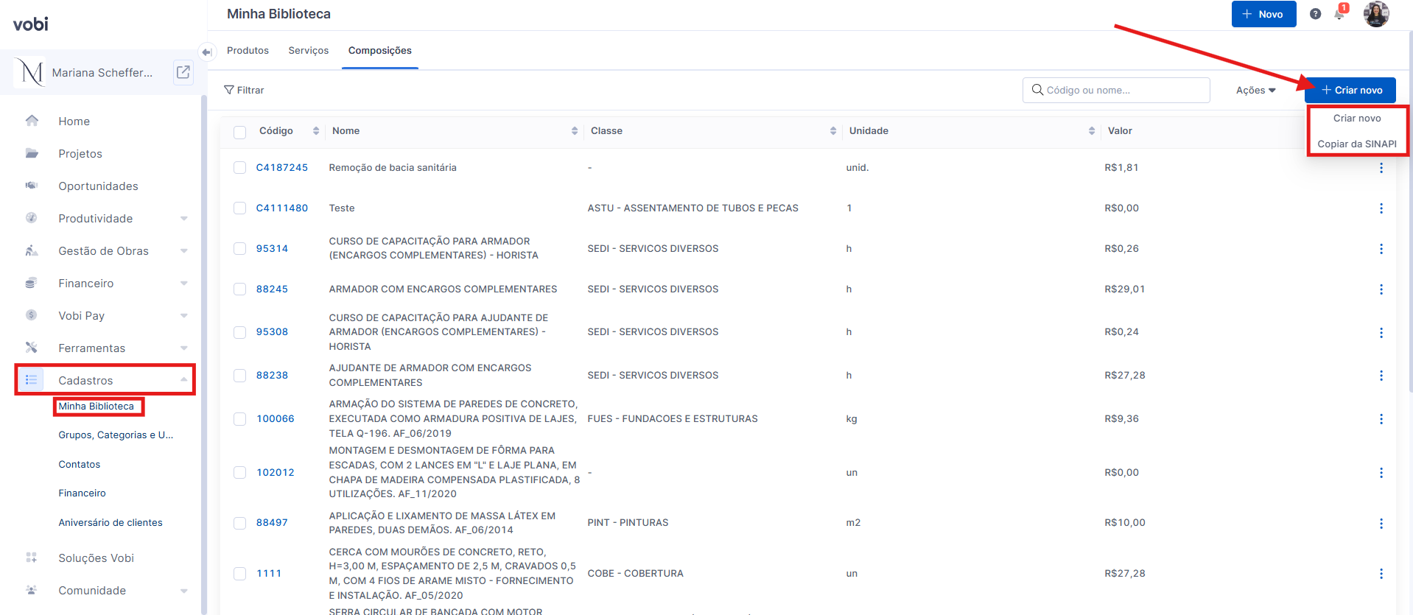The width and height of the screenshot is (1413, 615).
Task: Click the Filtrar funnel icon
Action: pos(229,90)
